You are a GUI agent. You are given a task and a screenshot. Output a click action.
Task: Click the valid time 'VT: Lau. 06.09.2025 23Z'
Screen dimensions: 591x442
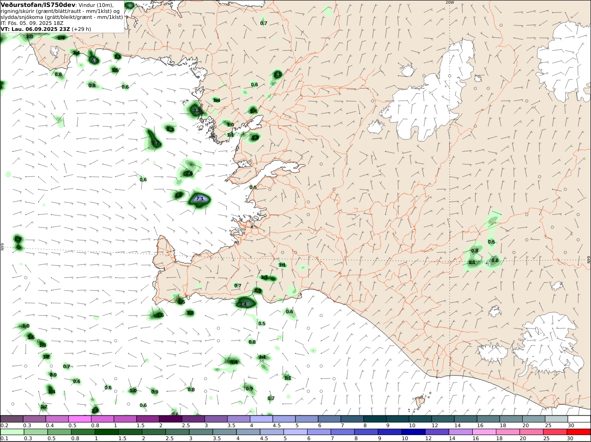pyautogui.click(x=35, y=29)
